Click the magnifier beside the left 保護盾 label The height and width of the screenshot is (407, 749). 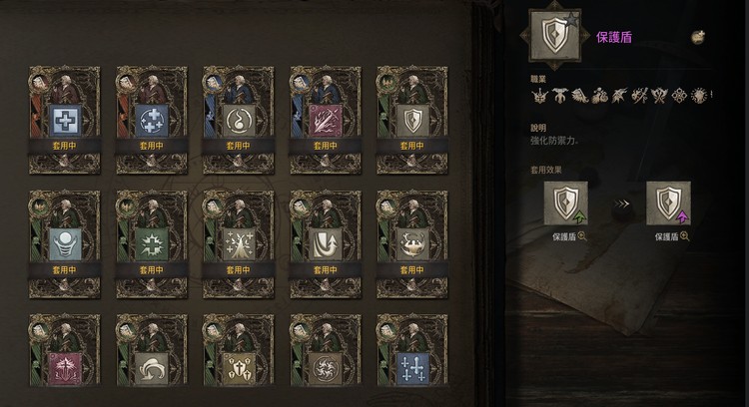[582, 235]
